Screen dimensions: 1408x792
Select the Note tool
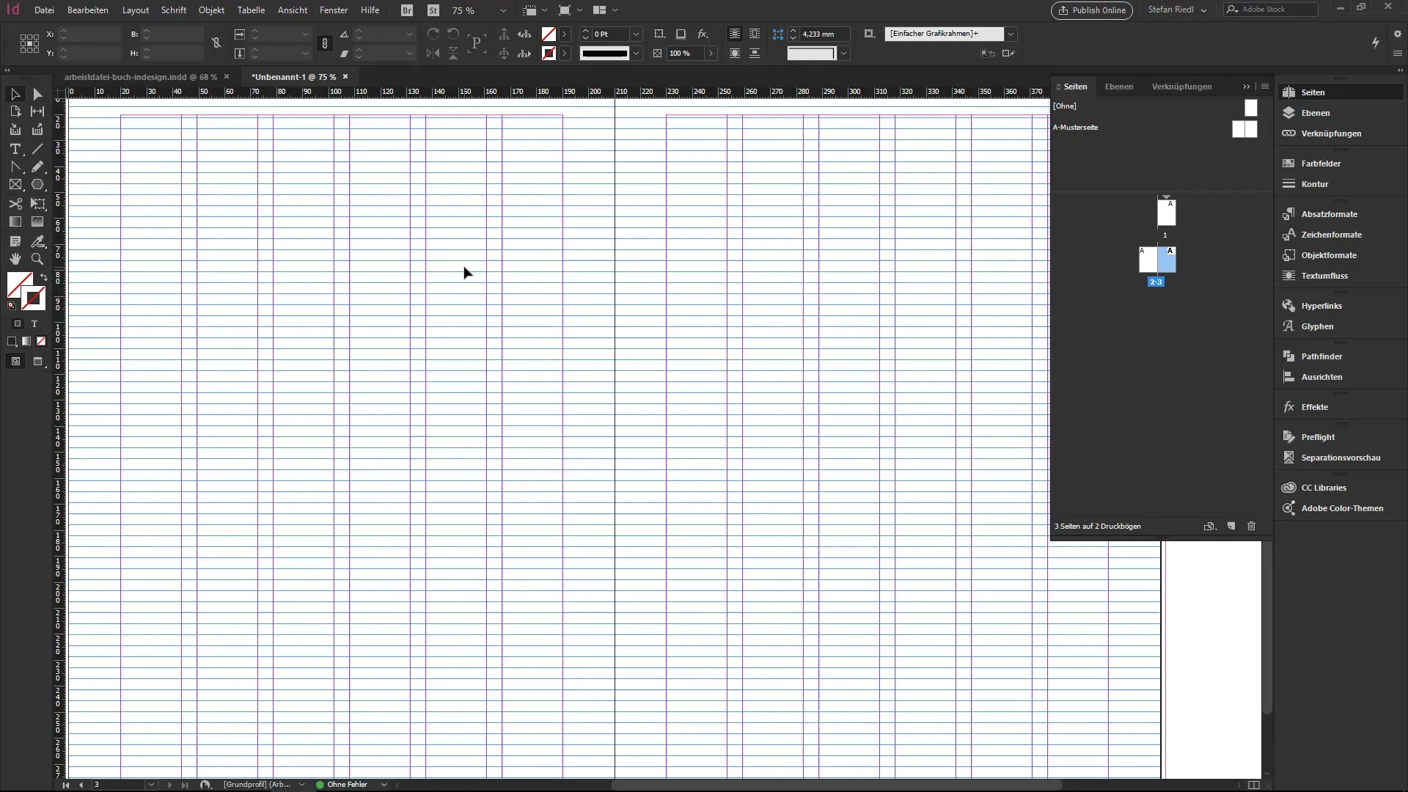point(15,241)
